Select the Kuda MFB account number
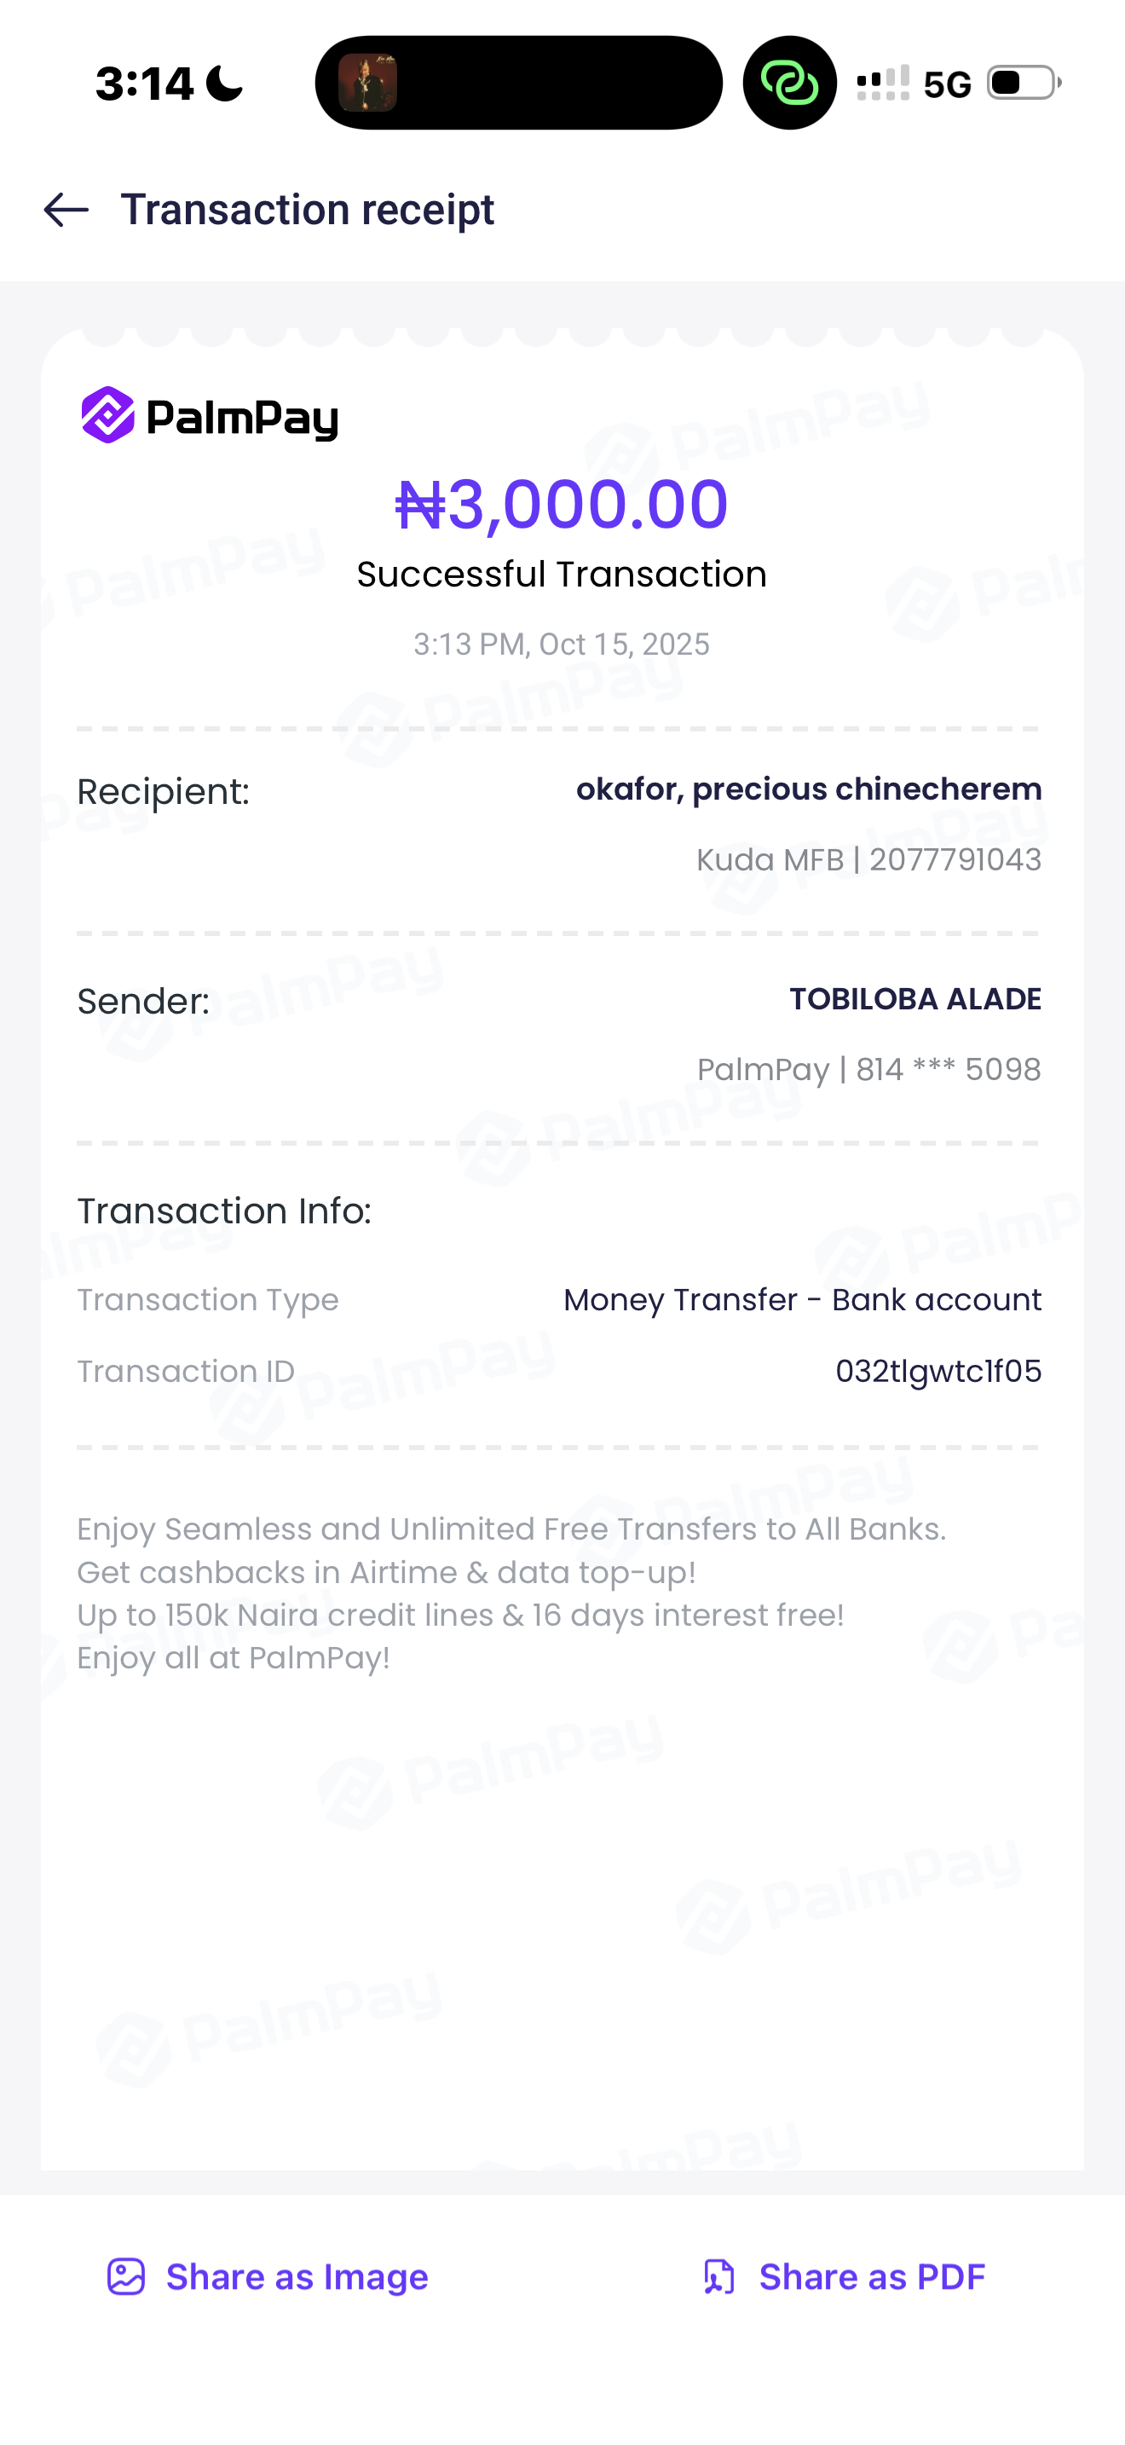1125x2445 pixels. (955, 860)
